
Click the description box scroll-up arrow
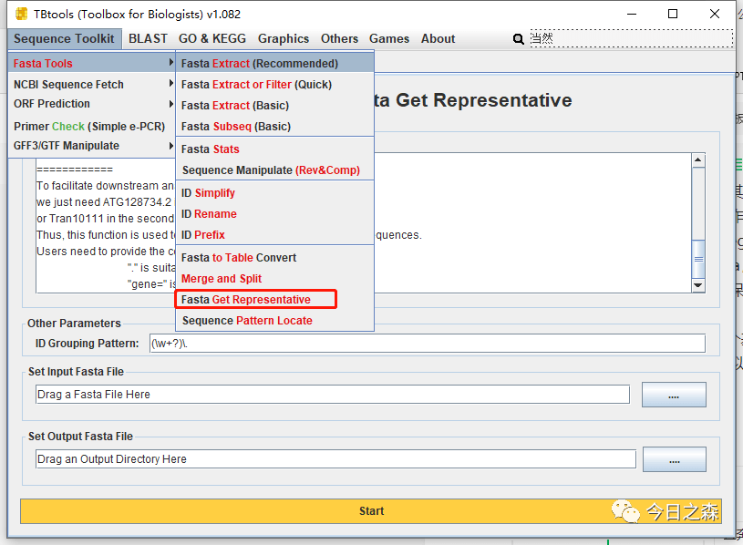click(x=698, y=160)
